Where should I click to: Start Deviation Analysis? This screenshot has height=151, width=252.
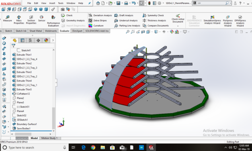coord(100,15)
